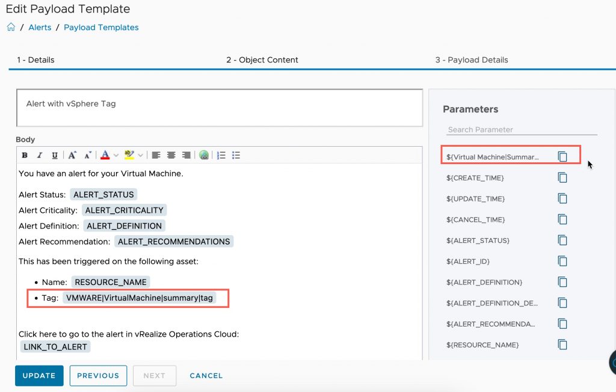Copy the ${RESOURCE_NAME} parameter

click(562, 345)
